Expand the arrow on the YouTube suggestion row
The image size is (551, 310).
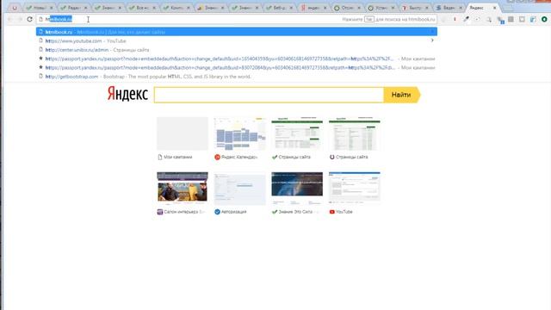[x=432, y=40]
